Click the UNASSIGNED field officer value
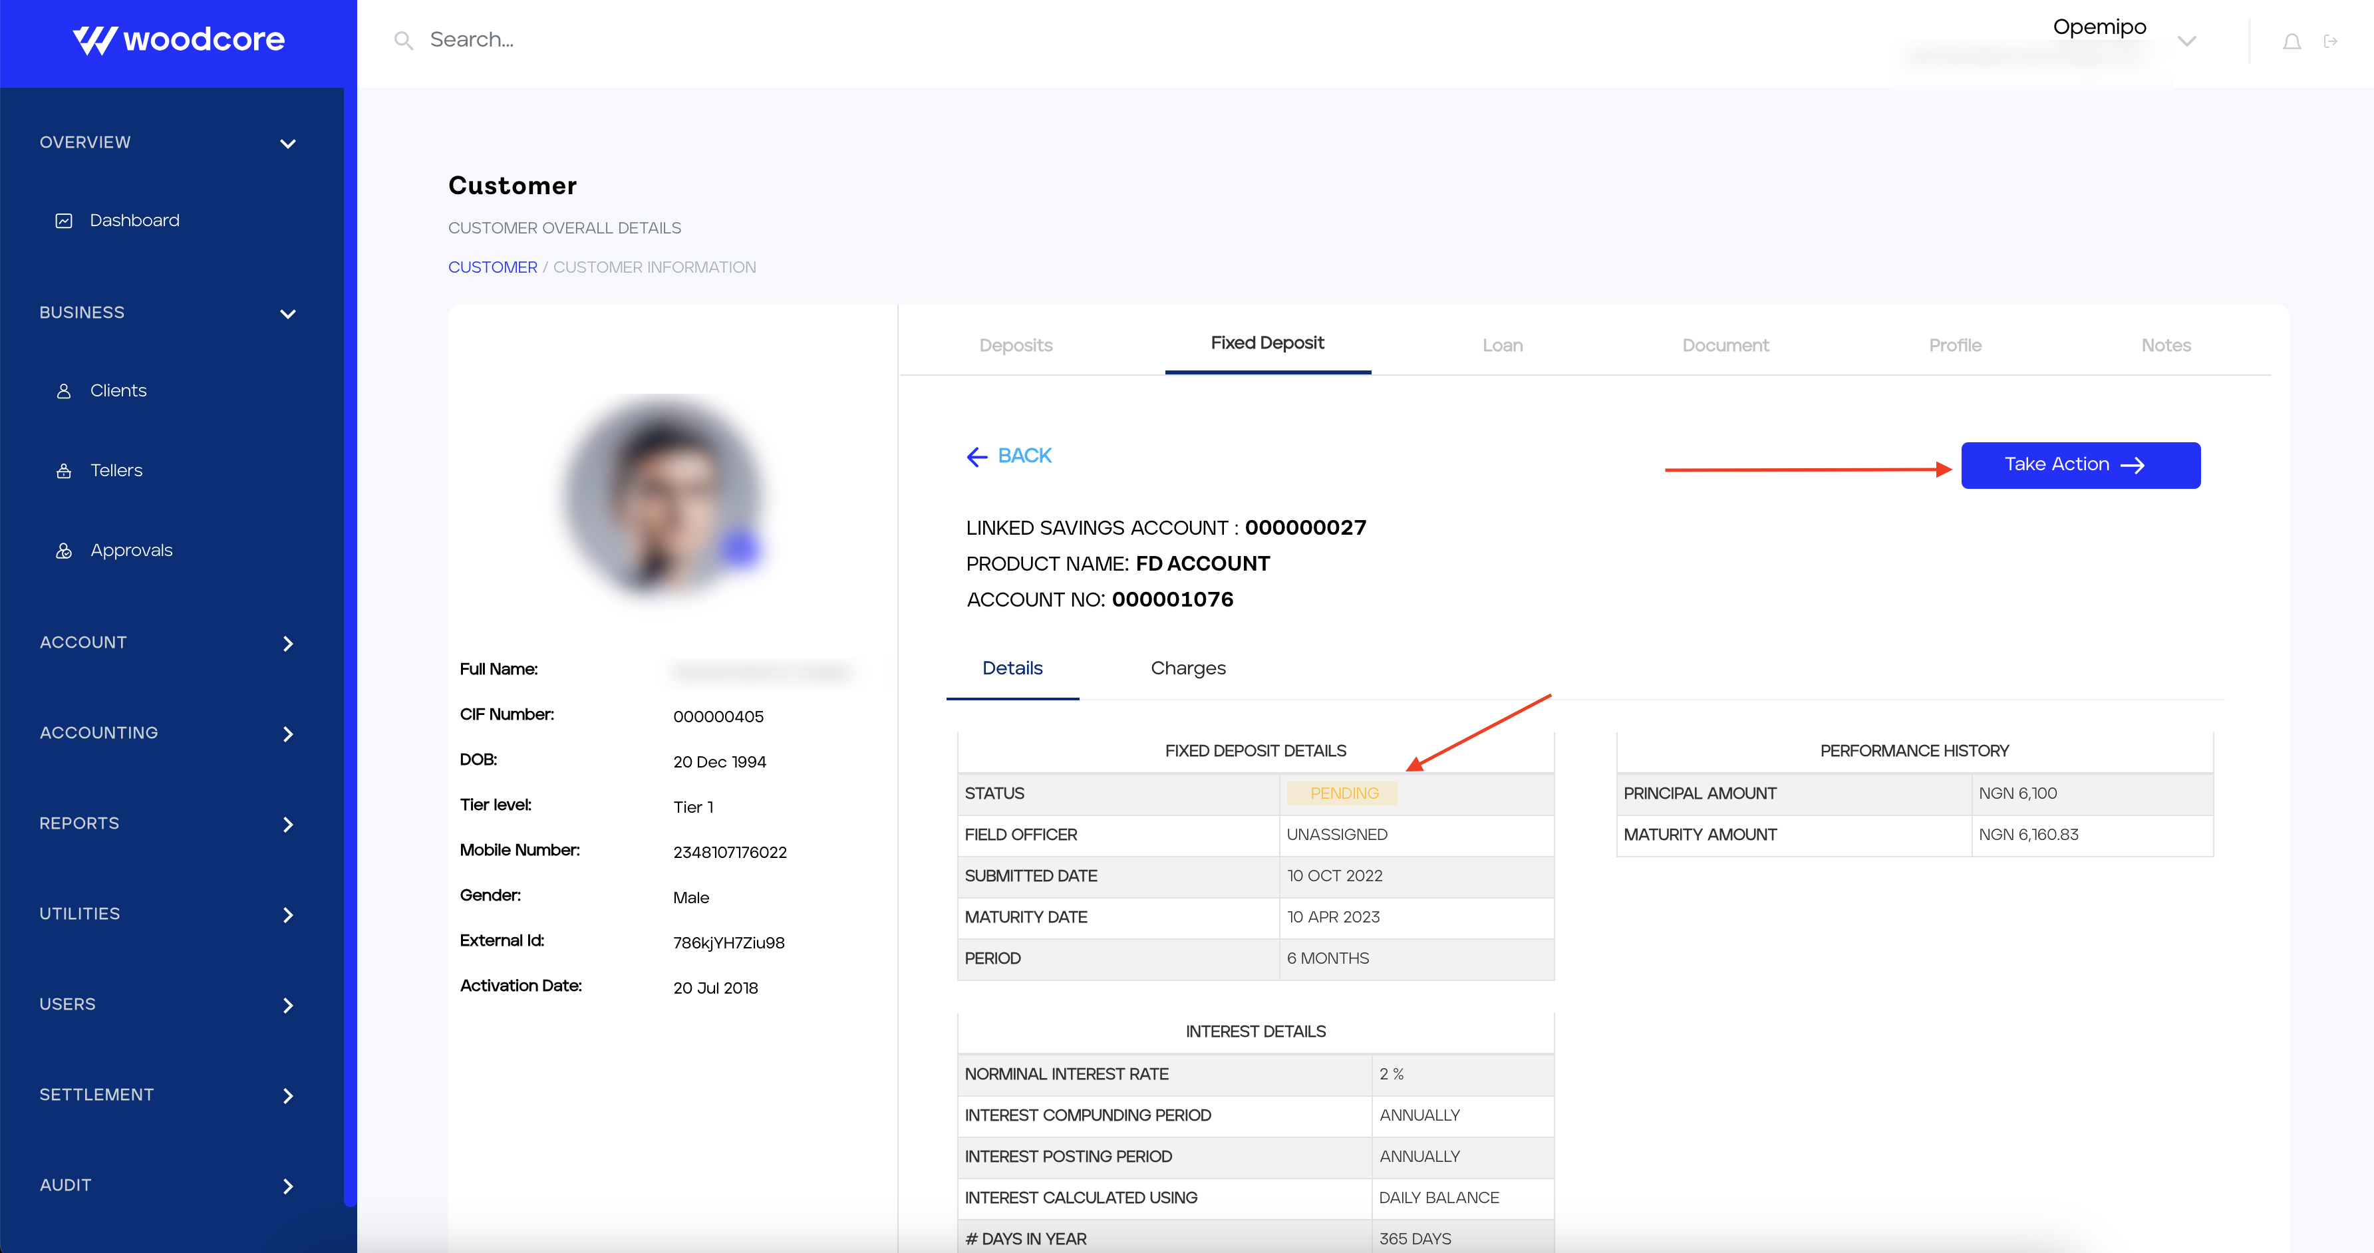Screen dimensions: 2374x1253 tap(1336, 835)
